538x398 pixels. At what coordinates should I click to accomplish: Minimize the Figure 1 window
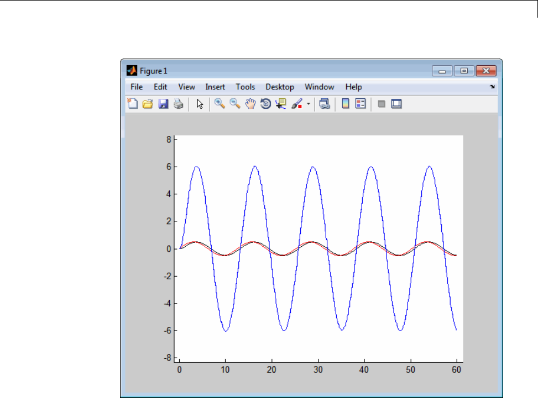coord(442,71)
